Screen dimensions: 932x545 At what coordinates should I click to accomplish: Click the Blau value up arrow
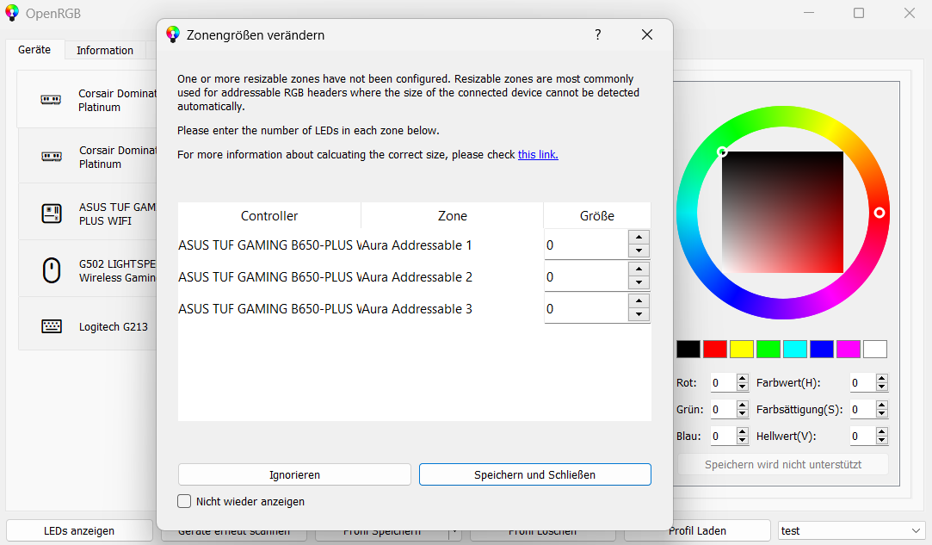(x=742, y=432)
